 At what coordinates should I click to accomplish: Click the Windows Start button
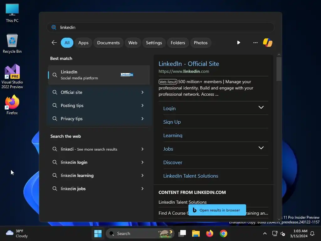(98, 233)
